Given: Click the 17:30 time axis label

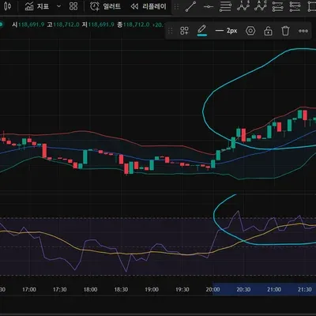Looking at the screenshot, I should (x=60, y=290).
